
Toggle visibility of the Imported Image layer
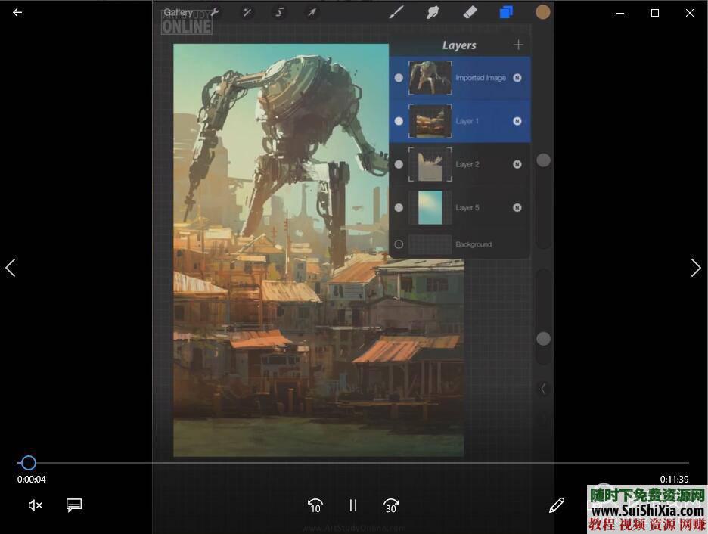coord(398,77)
